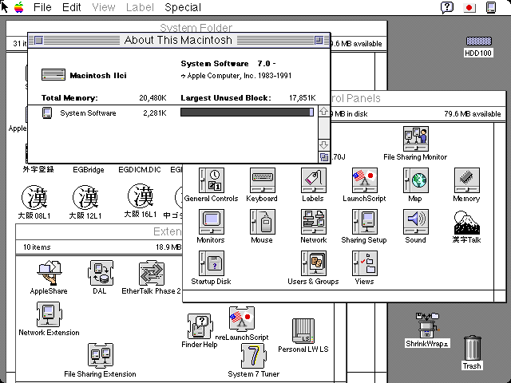
Task: Select the AppleShare extension icon
Action: point(50,273)
